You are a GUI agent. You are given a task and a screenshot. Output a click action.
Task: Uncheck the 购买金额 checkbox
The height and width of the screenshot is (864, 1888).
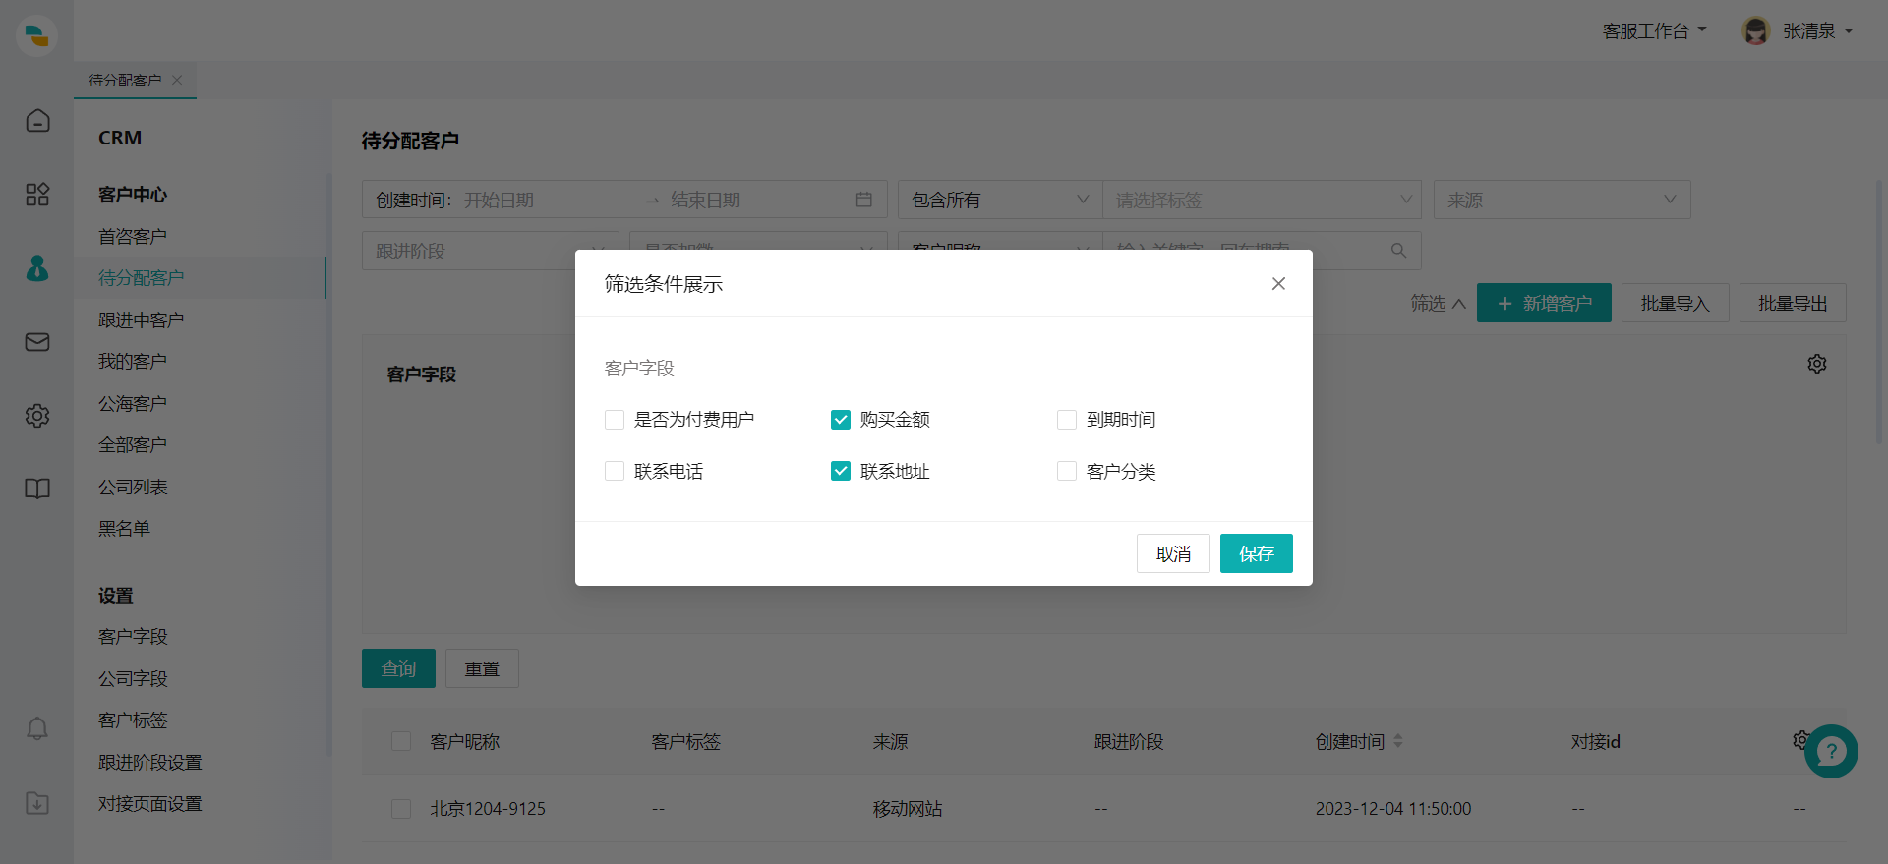[x=841, y=420]
